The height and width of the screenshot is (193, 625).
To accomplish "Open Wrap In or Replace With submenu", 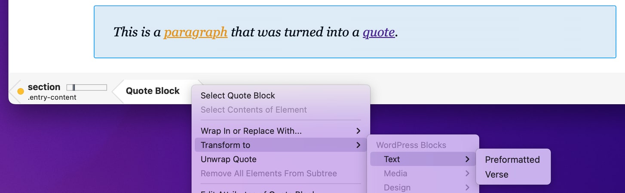I will pos(281,131).
